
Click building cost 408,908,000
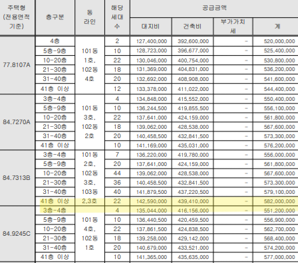point(194,79)
